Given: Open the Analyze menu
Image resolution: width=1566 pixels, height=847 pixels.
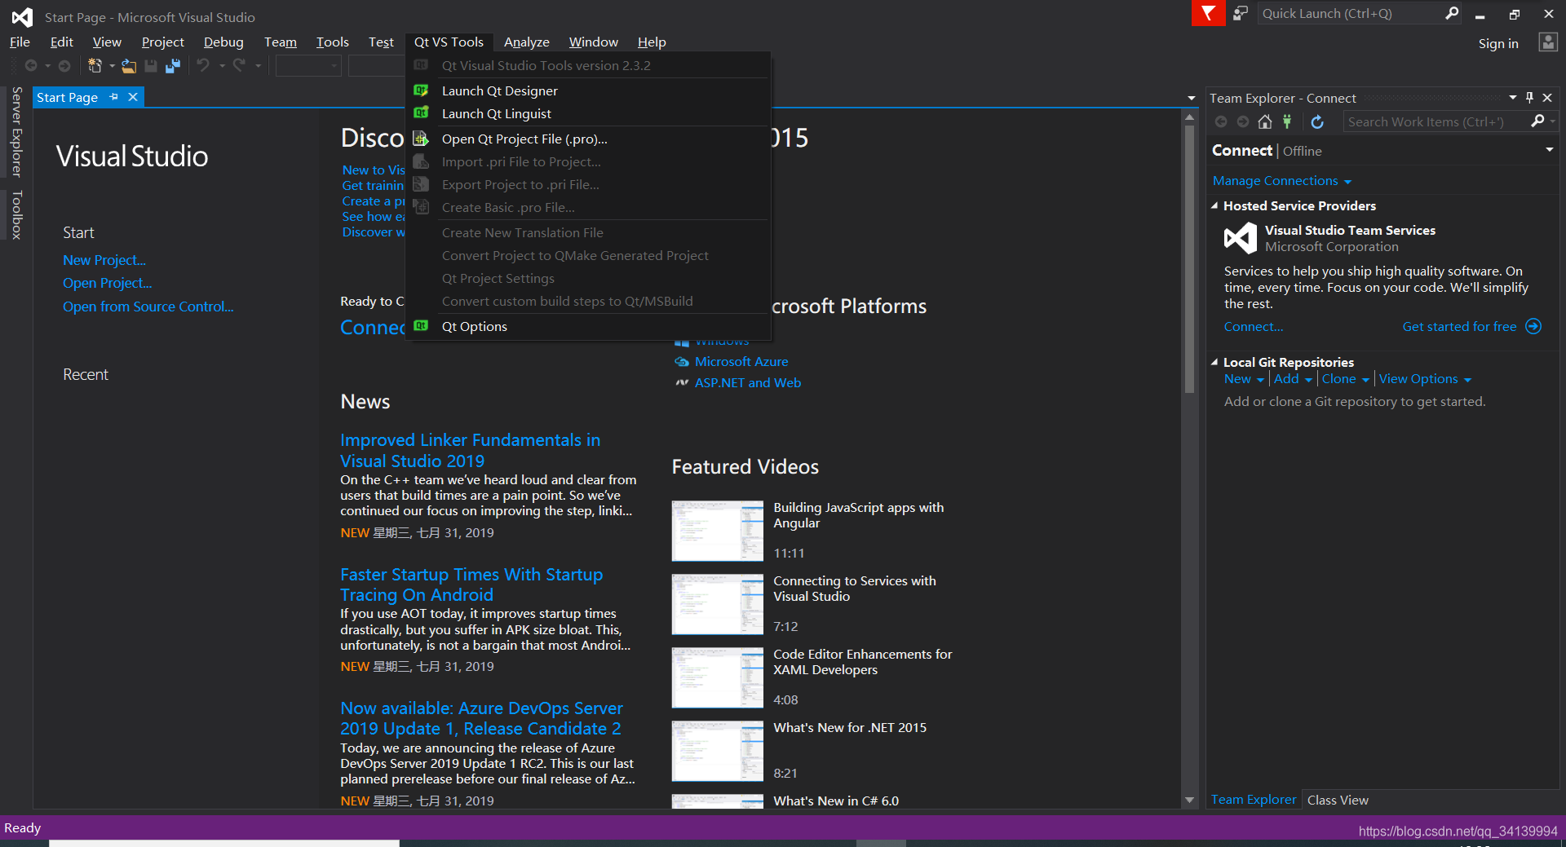Looking at the screenshot, I should pyautogui.click(x=526, y=42).
